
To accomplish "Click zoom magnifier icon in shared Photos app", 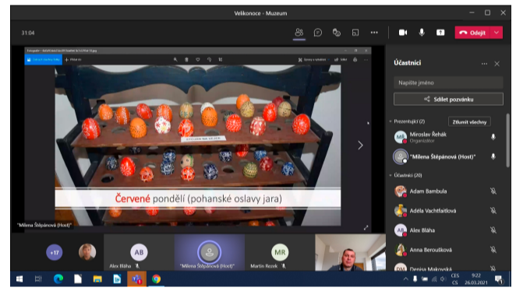I will [x=175, y=60].
